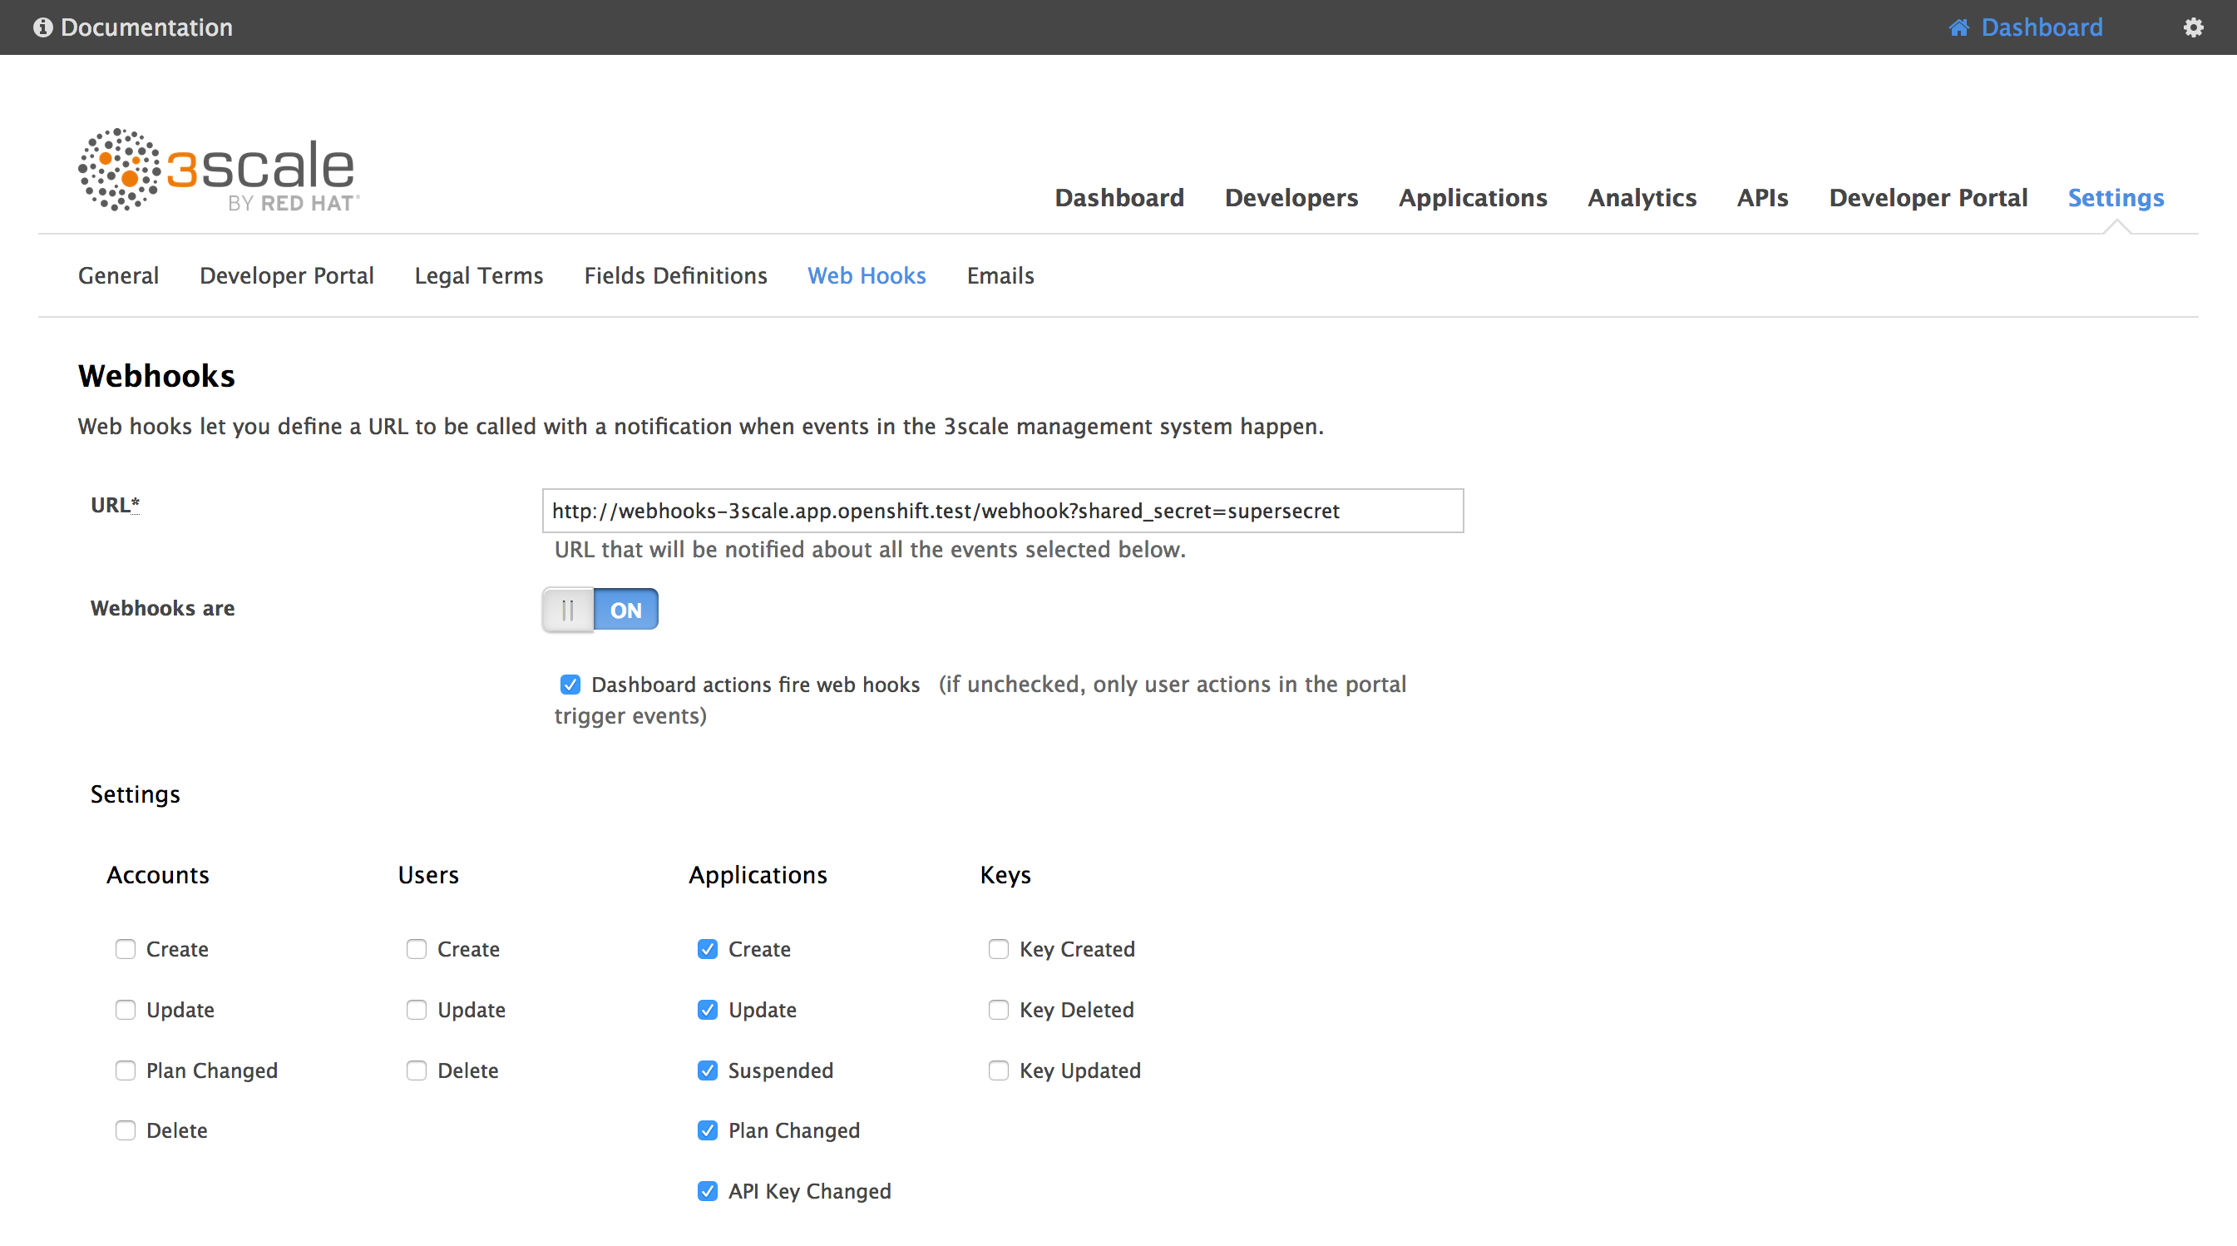Click the Documentation link
Screen dimensions: 2237x1246
point(146,27)
